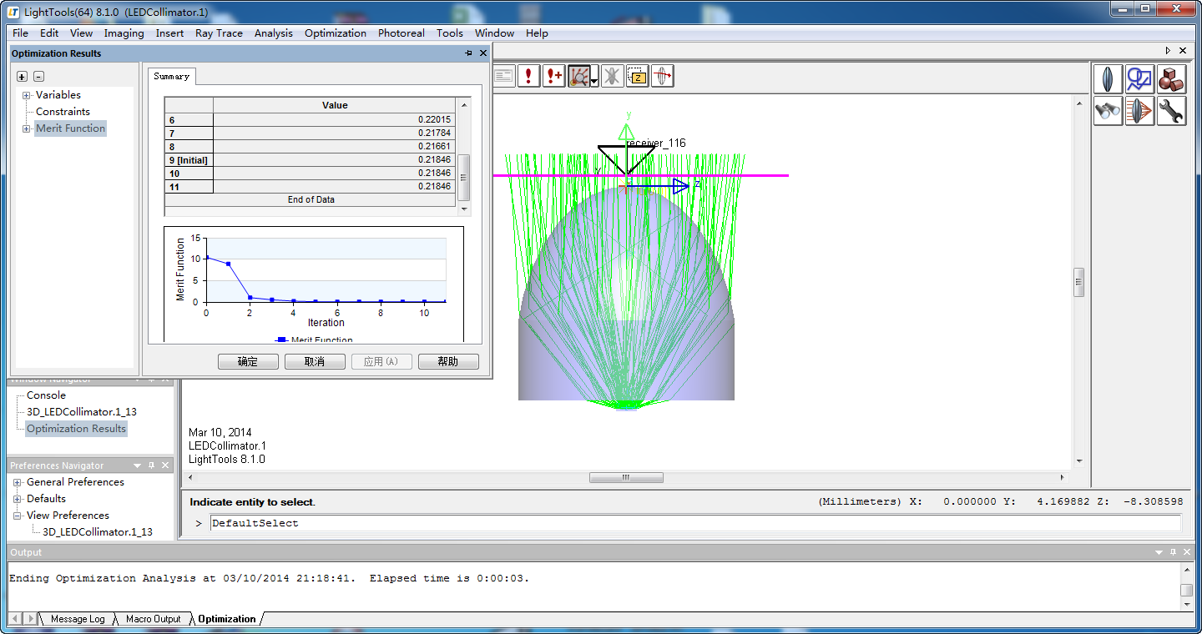Image resolution: width=1202 pixels, height=634 pixels.
Task: Open the Insert menu
Action: coord(169,33)
